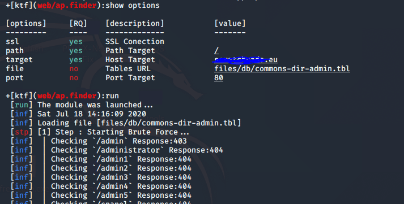Image resolution: width=404 pixels, height=204 pixels.
Task: Click the green 'yes' for target option
Action: (76, 60)
